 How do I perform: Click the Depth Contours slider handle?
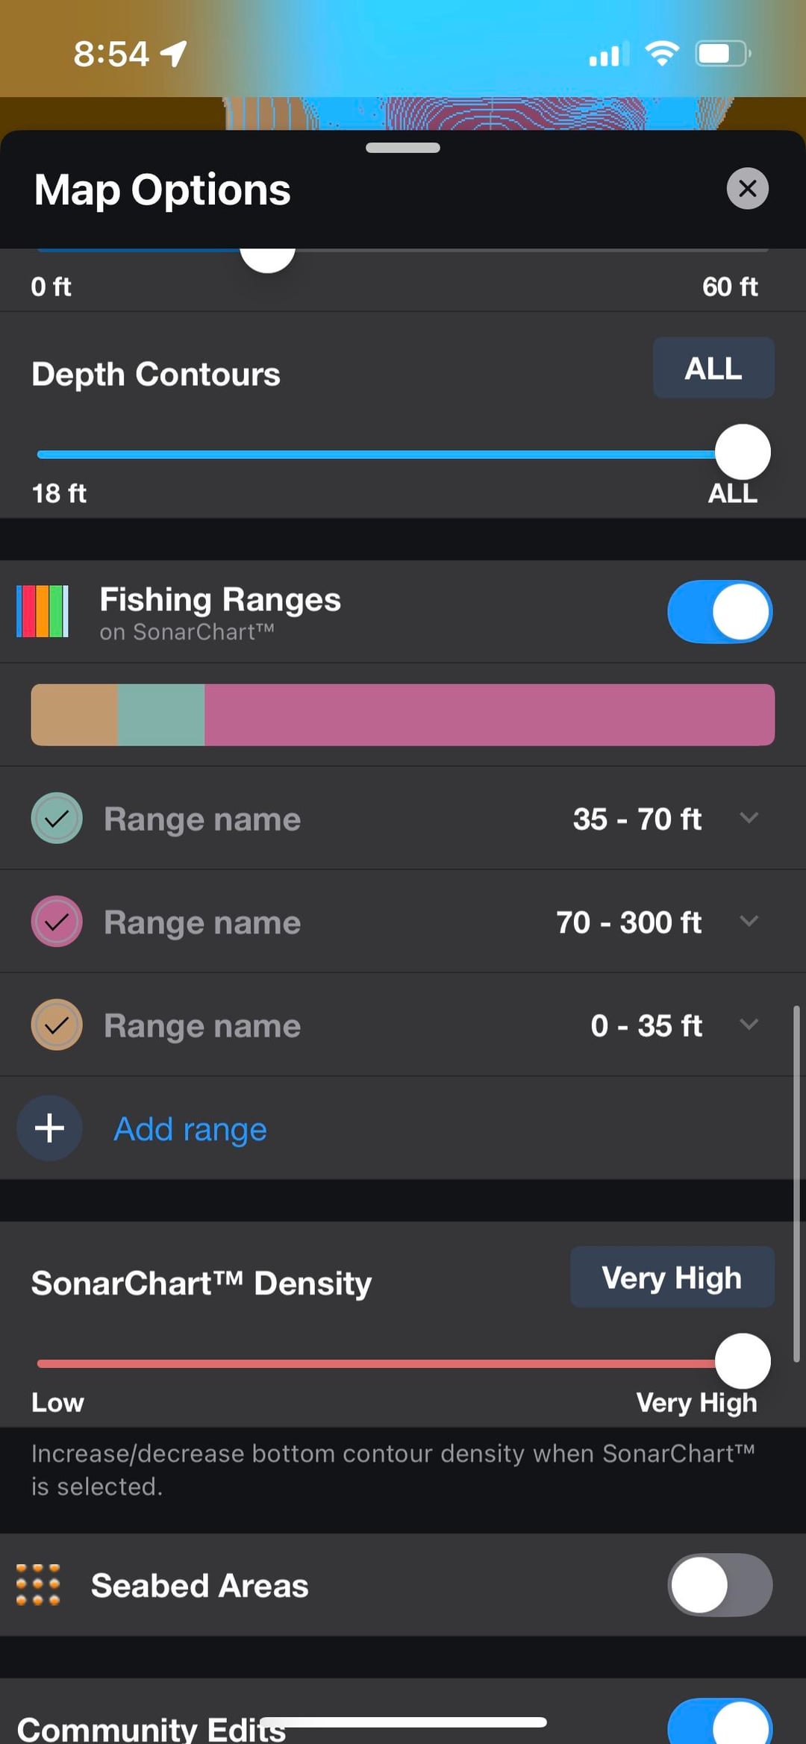click(x=743, y=452)
